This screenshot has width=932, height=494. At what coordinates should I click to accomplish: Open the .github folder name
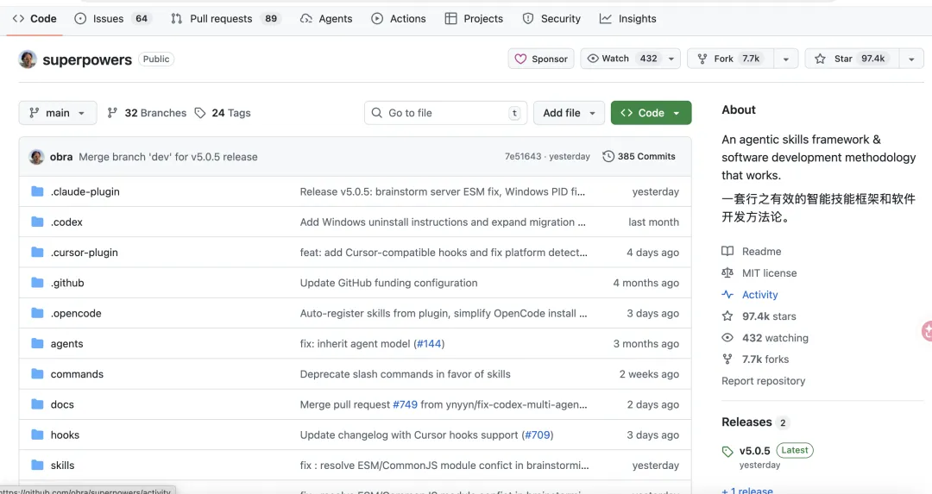[67, 283]
